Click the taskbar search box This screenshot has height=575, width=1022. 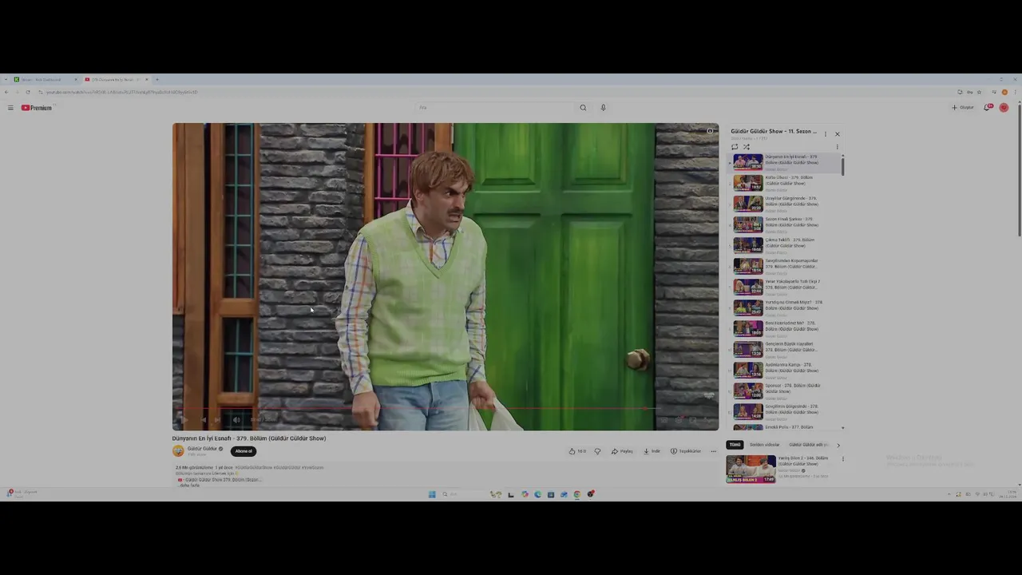[x=463, y=494]
